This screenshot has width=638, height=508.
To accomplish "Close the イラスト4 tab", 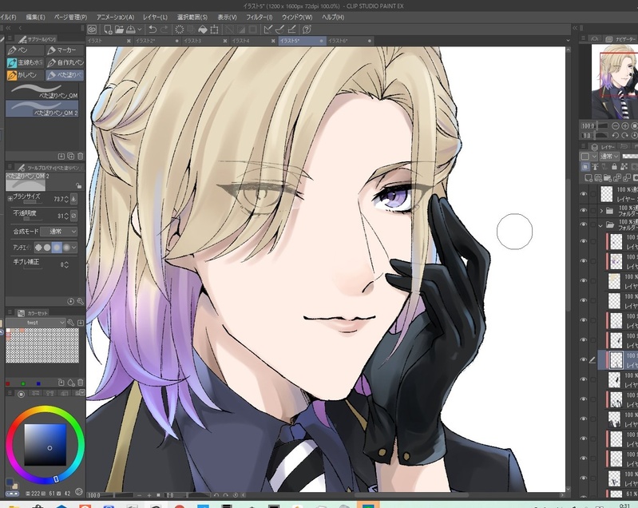I will (273, 41).
